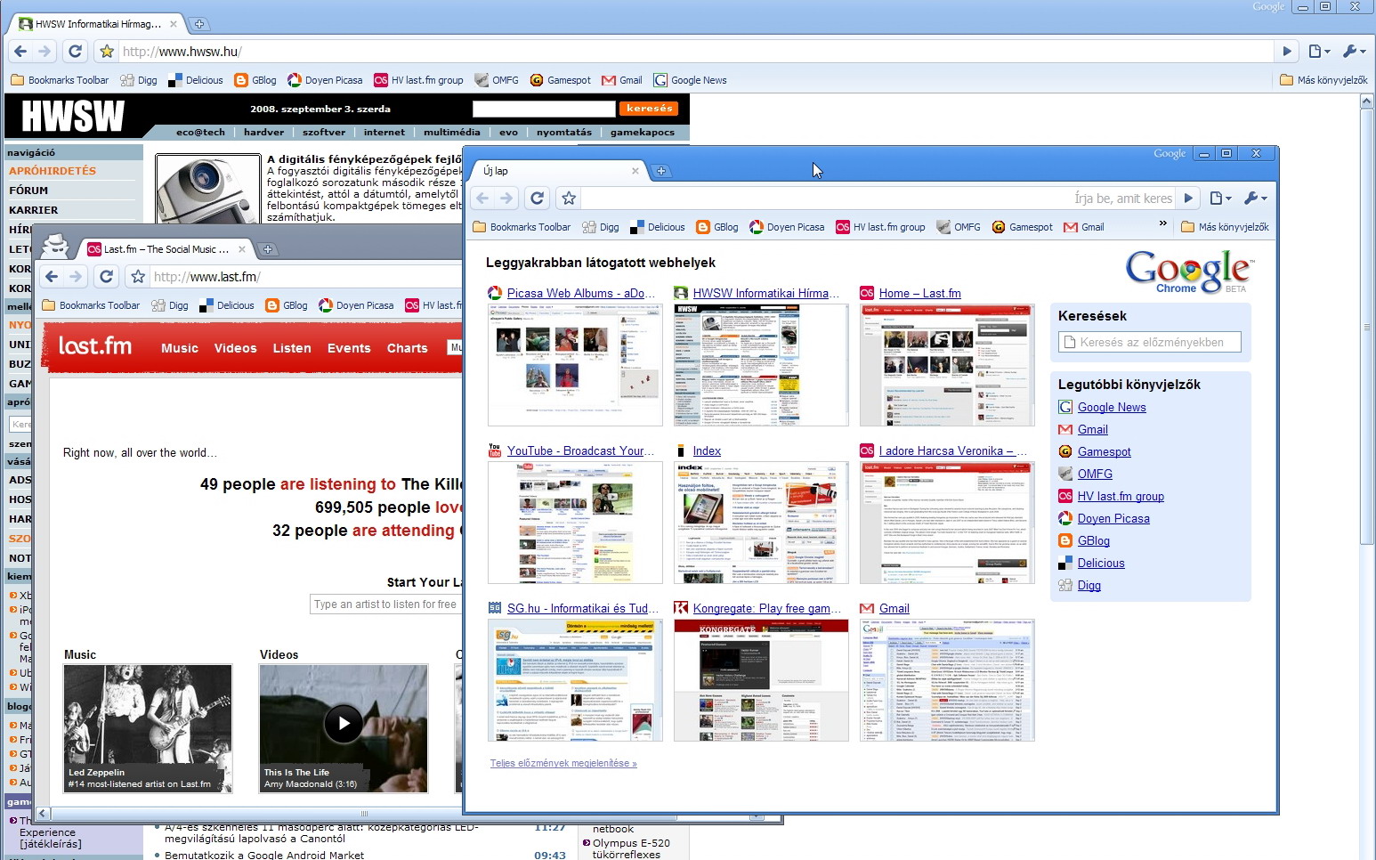1376x860 pixels.
Task: Click OMFG bookmark in front window toolbar
Action: tap(959, 227)
